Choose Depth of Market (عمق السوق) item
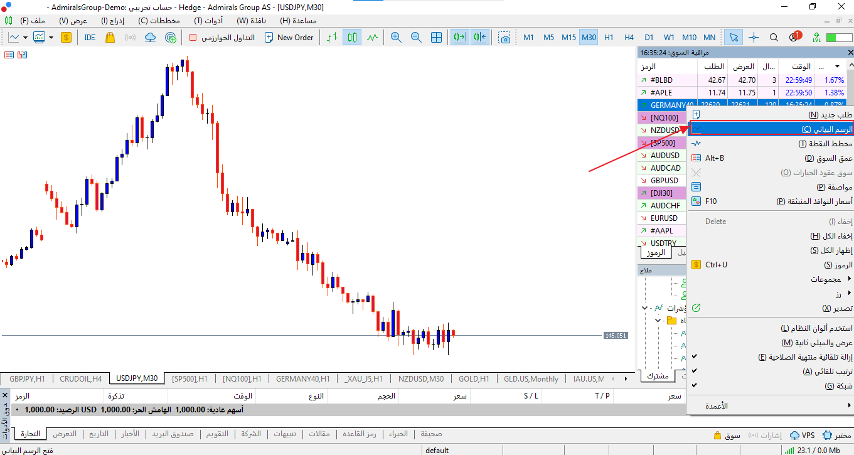This screenshot has height=455, width=854. [771, 158]
